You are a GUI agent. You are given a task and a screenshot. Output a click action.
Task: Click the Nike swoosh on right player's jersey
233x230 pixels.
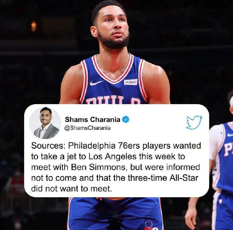click(x=230, y=135)
